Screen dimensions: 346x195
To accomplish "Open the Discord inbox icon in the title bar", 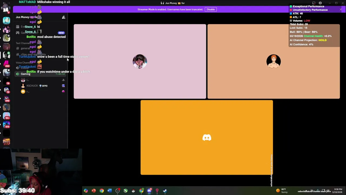I will tap(314, 3).
